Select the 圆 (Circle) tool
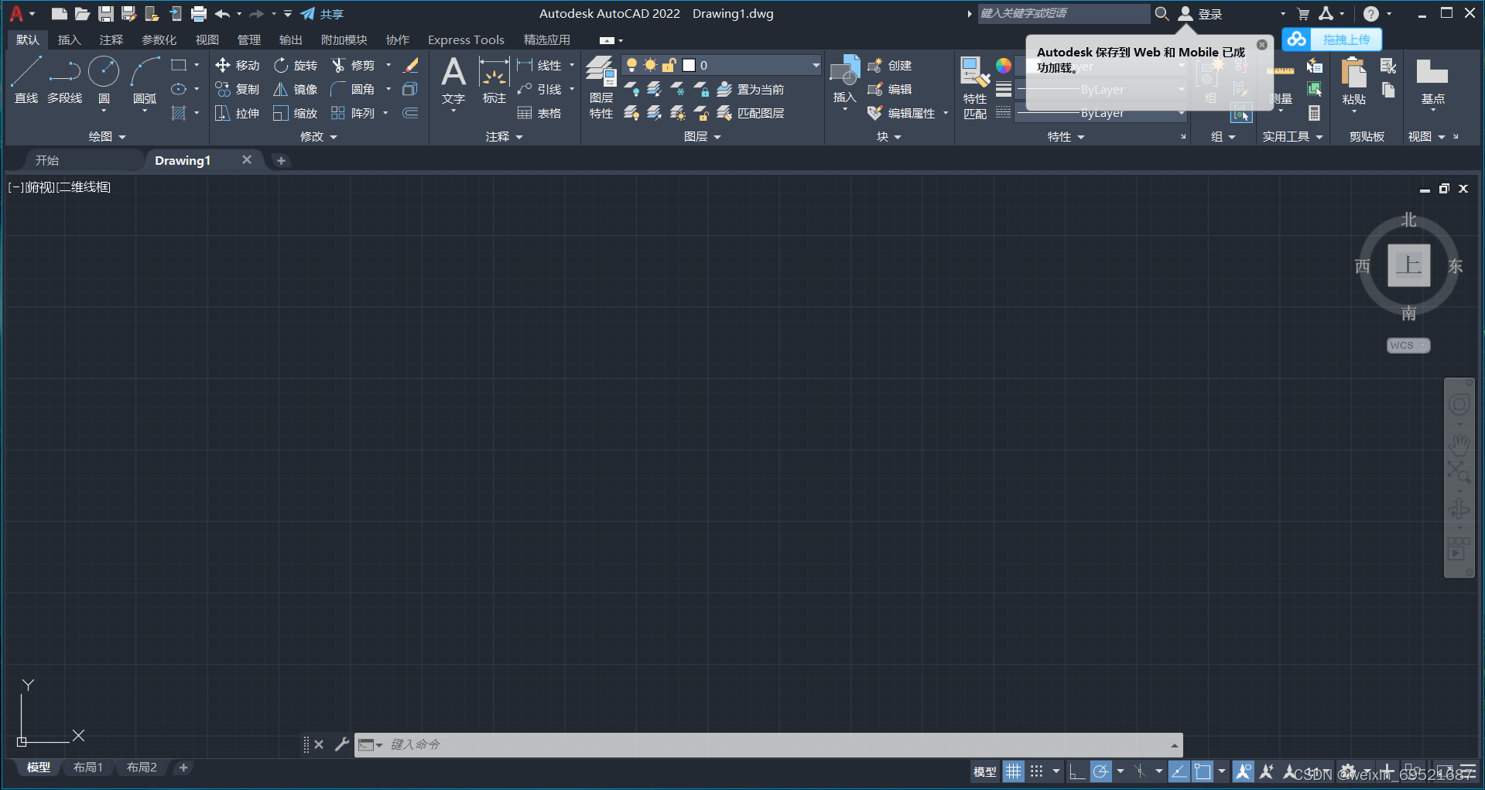 click(x=104, y=80)
